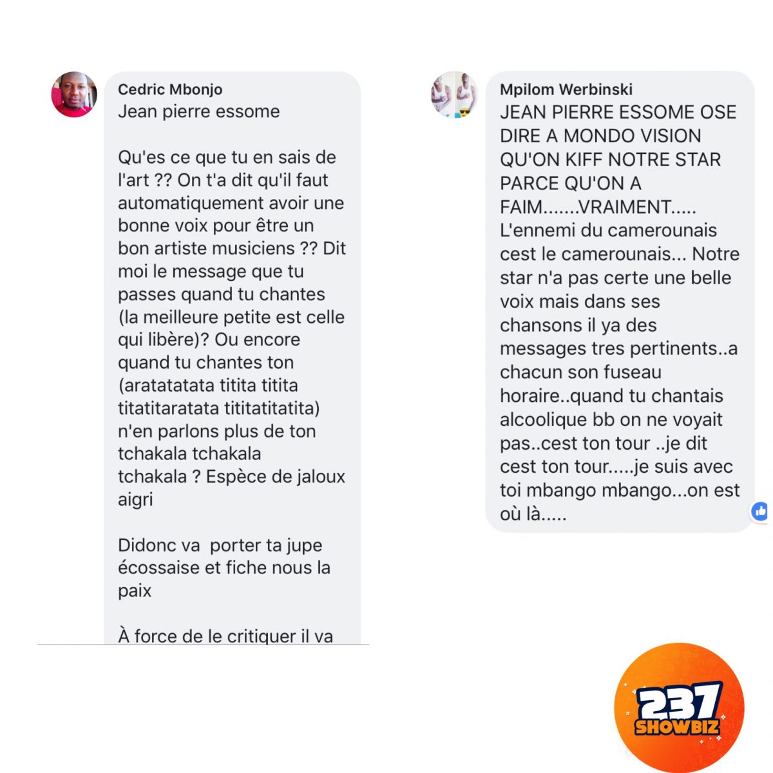Click the line 'L'ennemi du camerounais'

(608, 231)
